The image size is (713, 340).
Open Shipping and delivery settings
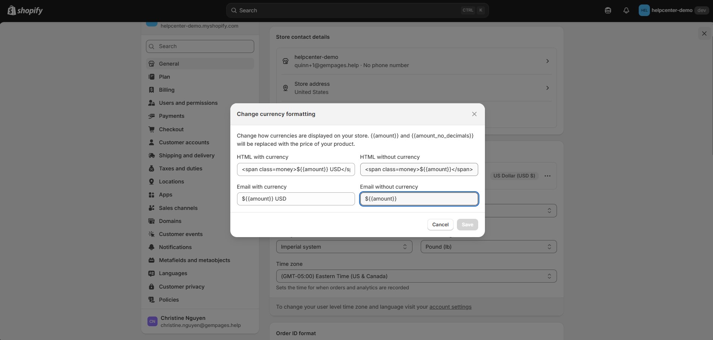tap(186, 155)
